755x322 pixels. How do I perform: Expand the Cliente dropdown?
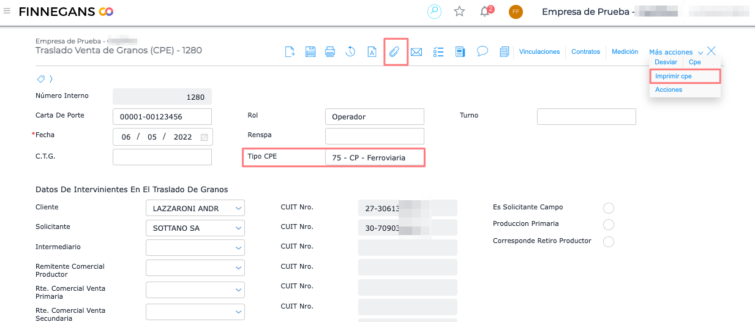pos(238,209)
